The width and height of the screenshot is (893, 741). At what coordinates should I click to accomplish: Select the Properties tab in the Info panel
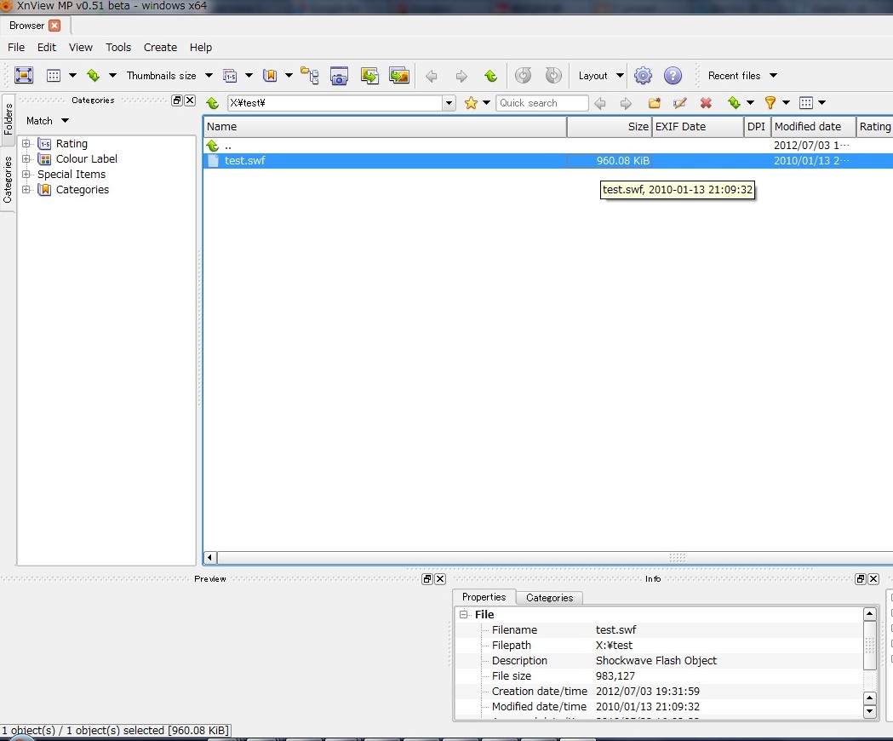(484, 597)
